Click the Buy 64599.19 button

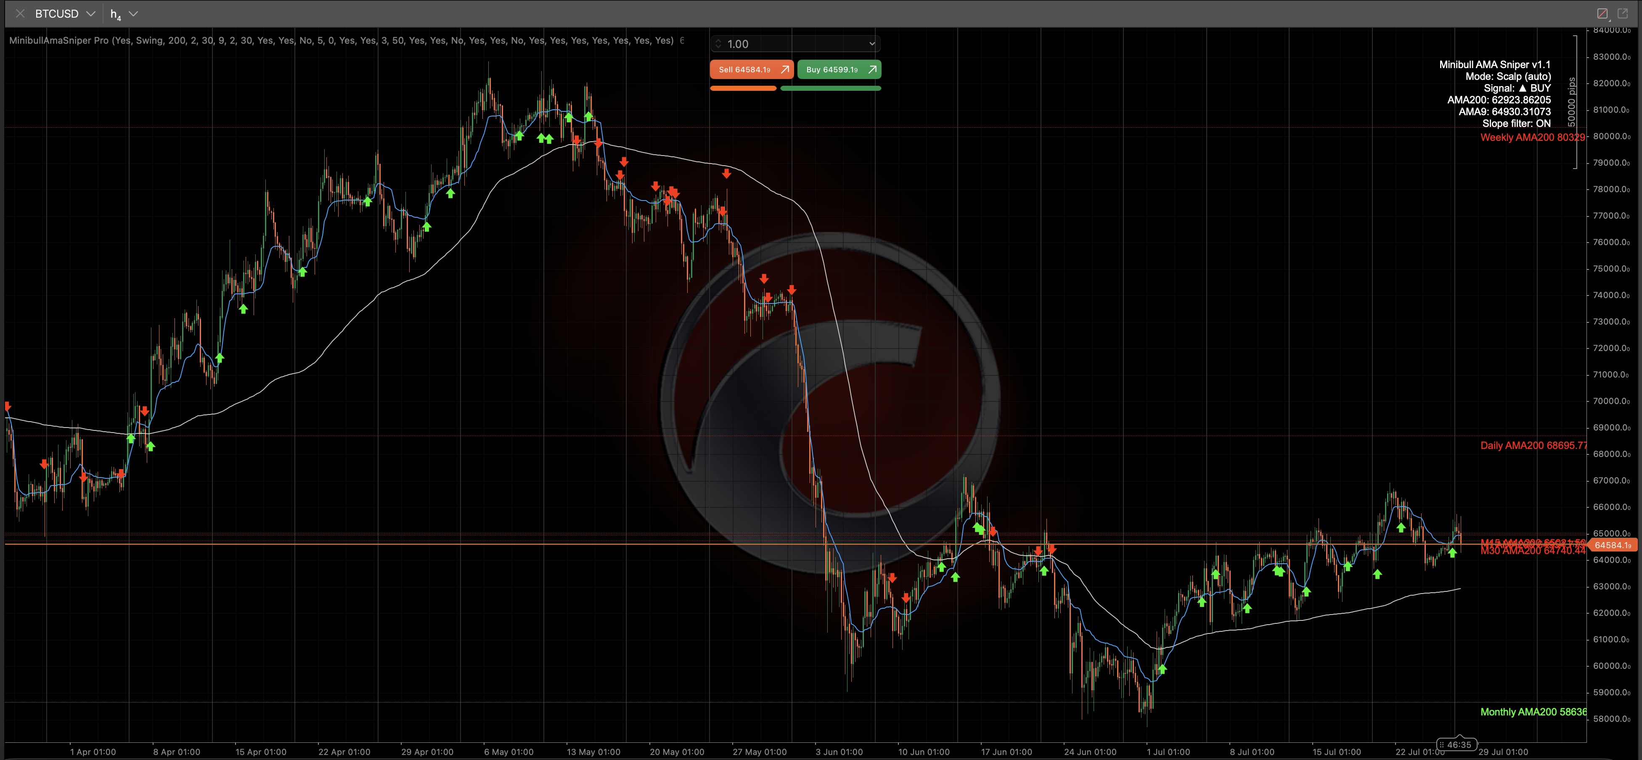pyautogui.click(x=839, y=69)
